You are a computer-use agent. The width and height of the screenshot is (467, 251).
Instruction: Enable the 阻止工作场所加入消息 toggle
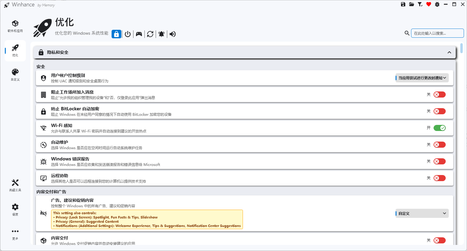click(x=439, y=95)
